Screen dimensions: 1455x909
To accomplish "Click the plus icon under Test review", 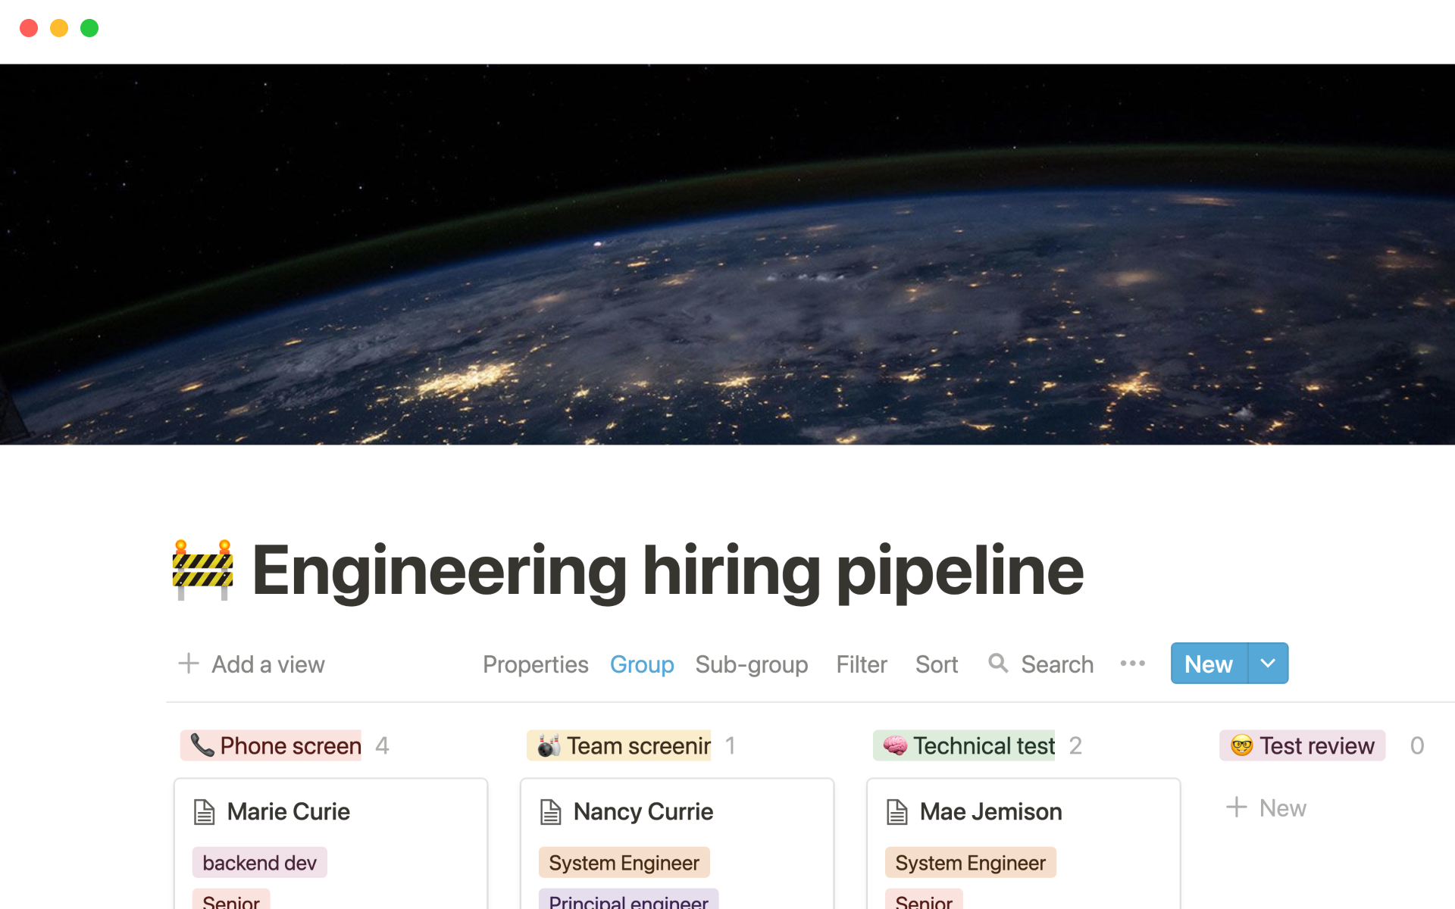I will (1236, 807).
